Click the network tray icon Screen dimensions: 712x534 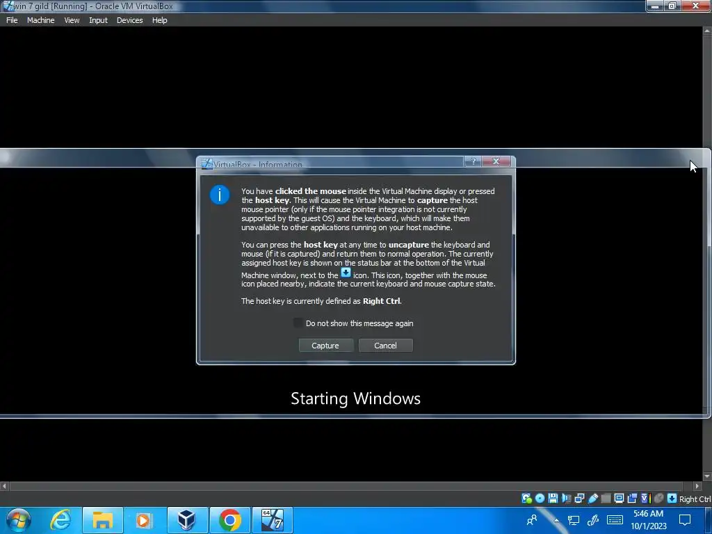point(574,520)
